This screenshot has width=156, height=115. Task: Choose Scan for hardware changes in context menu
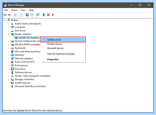coord(63,54)
